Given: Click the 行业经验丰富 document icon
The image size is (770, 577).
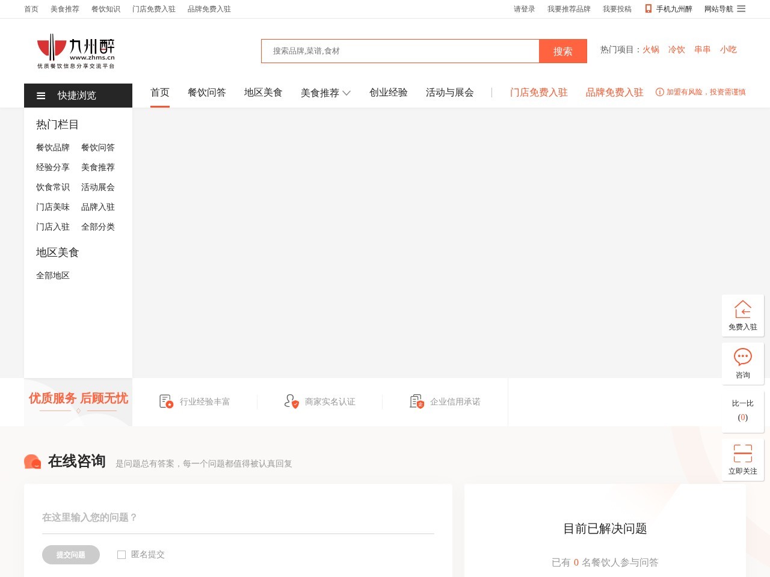Looking at the screenshot, I should [x=166, y=401].
